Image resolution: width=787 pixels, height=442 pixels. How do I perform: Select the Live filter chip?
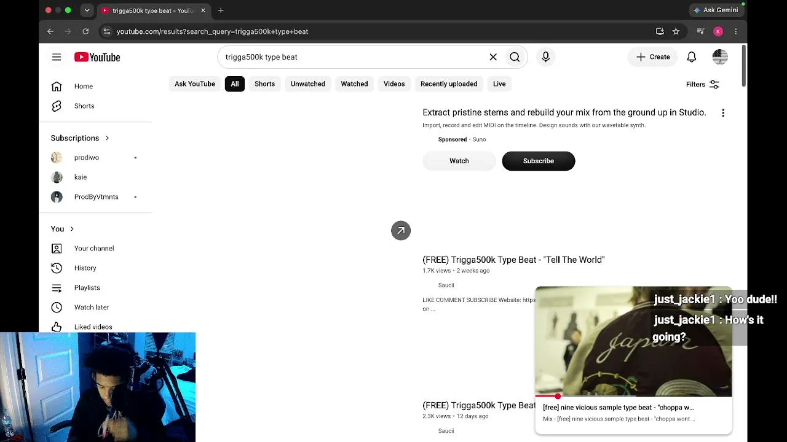coord(499,84)
